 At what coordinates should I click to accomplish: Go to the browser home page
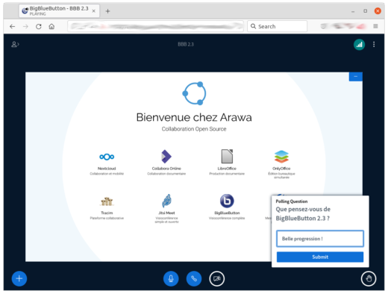coord(51,26)
